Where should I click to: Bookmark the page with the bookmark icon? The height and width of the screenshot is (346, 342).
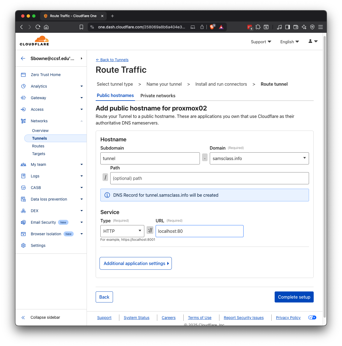pos(81,27)
